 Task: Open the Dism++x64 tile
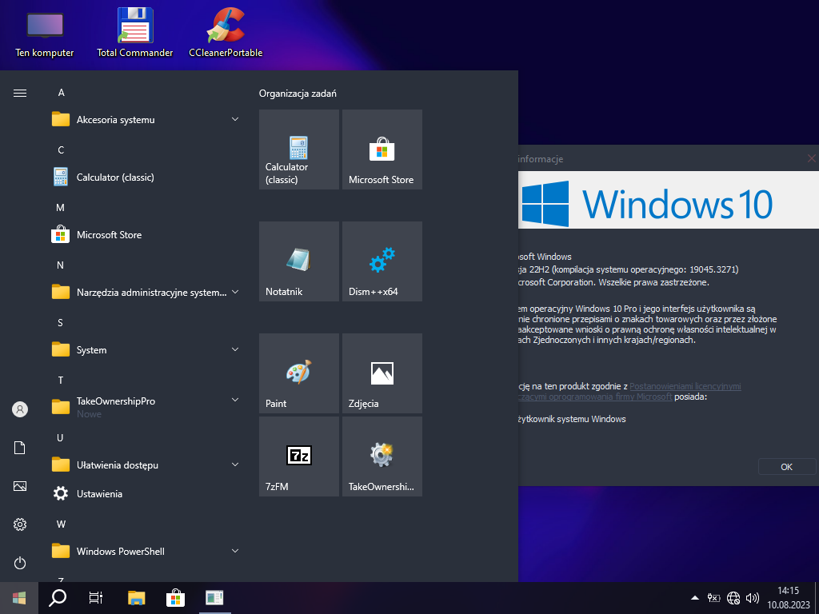pyautogui.click(x=382, y=261)
